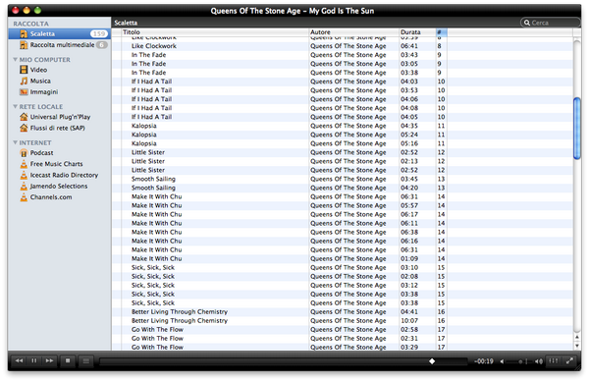The width and height of the screenshot is (589, 382).
Task: Sort by Durata column header
Action: pyautogui.click(x=417, y=32)
